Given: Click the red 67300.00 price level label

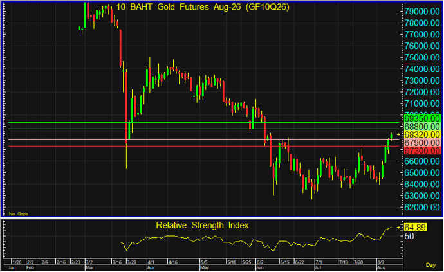Looking at the screenshot, I should 422,150.
